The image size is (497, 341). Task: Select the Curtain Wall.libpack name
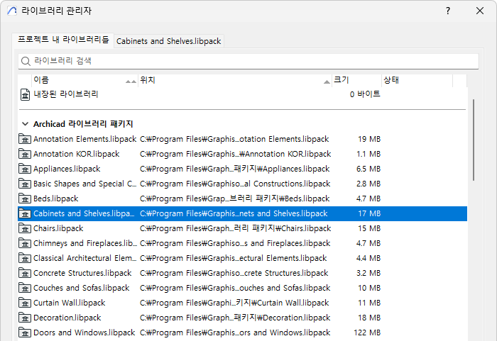click(70, 303)
